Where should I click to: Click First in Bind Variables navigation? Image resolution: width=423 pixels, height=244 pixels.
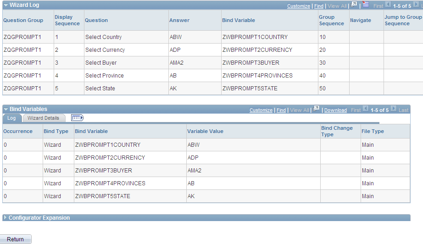click(x=356, y=110)
